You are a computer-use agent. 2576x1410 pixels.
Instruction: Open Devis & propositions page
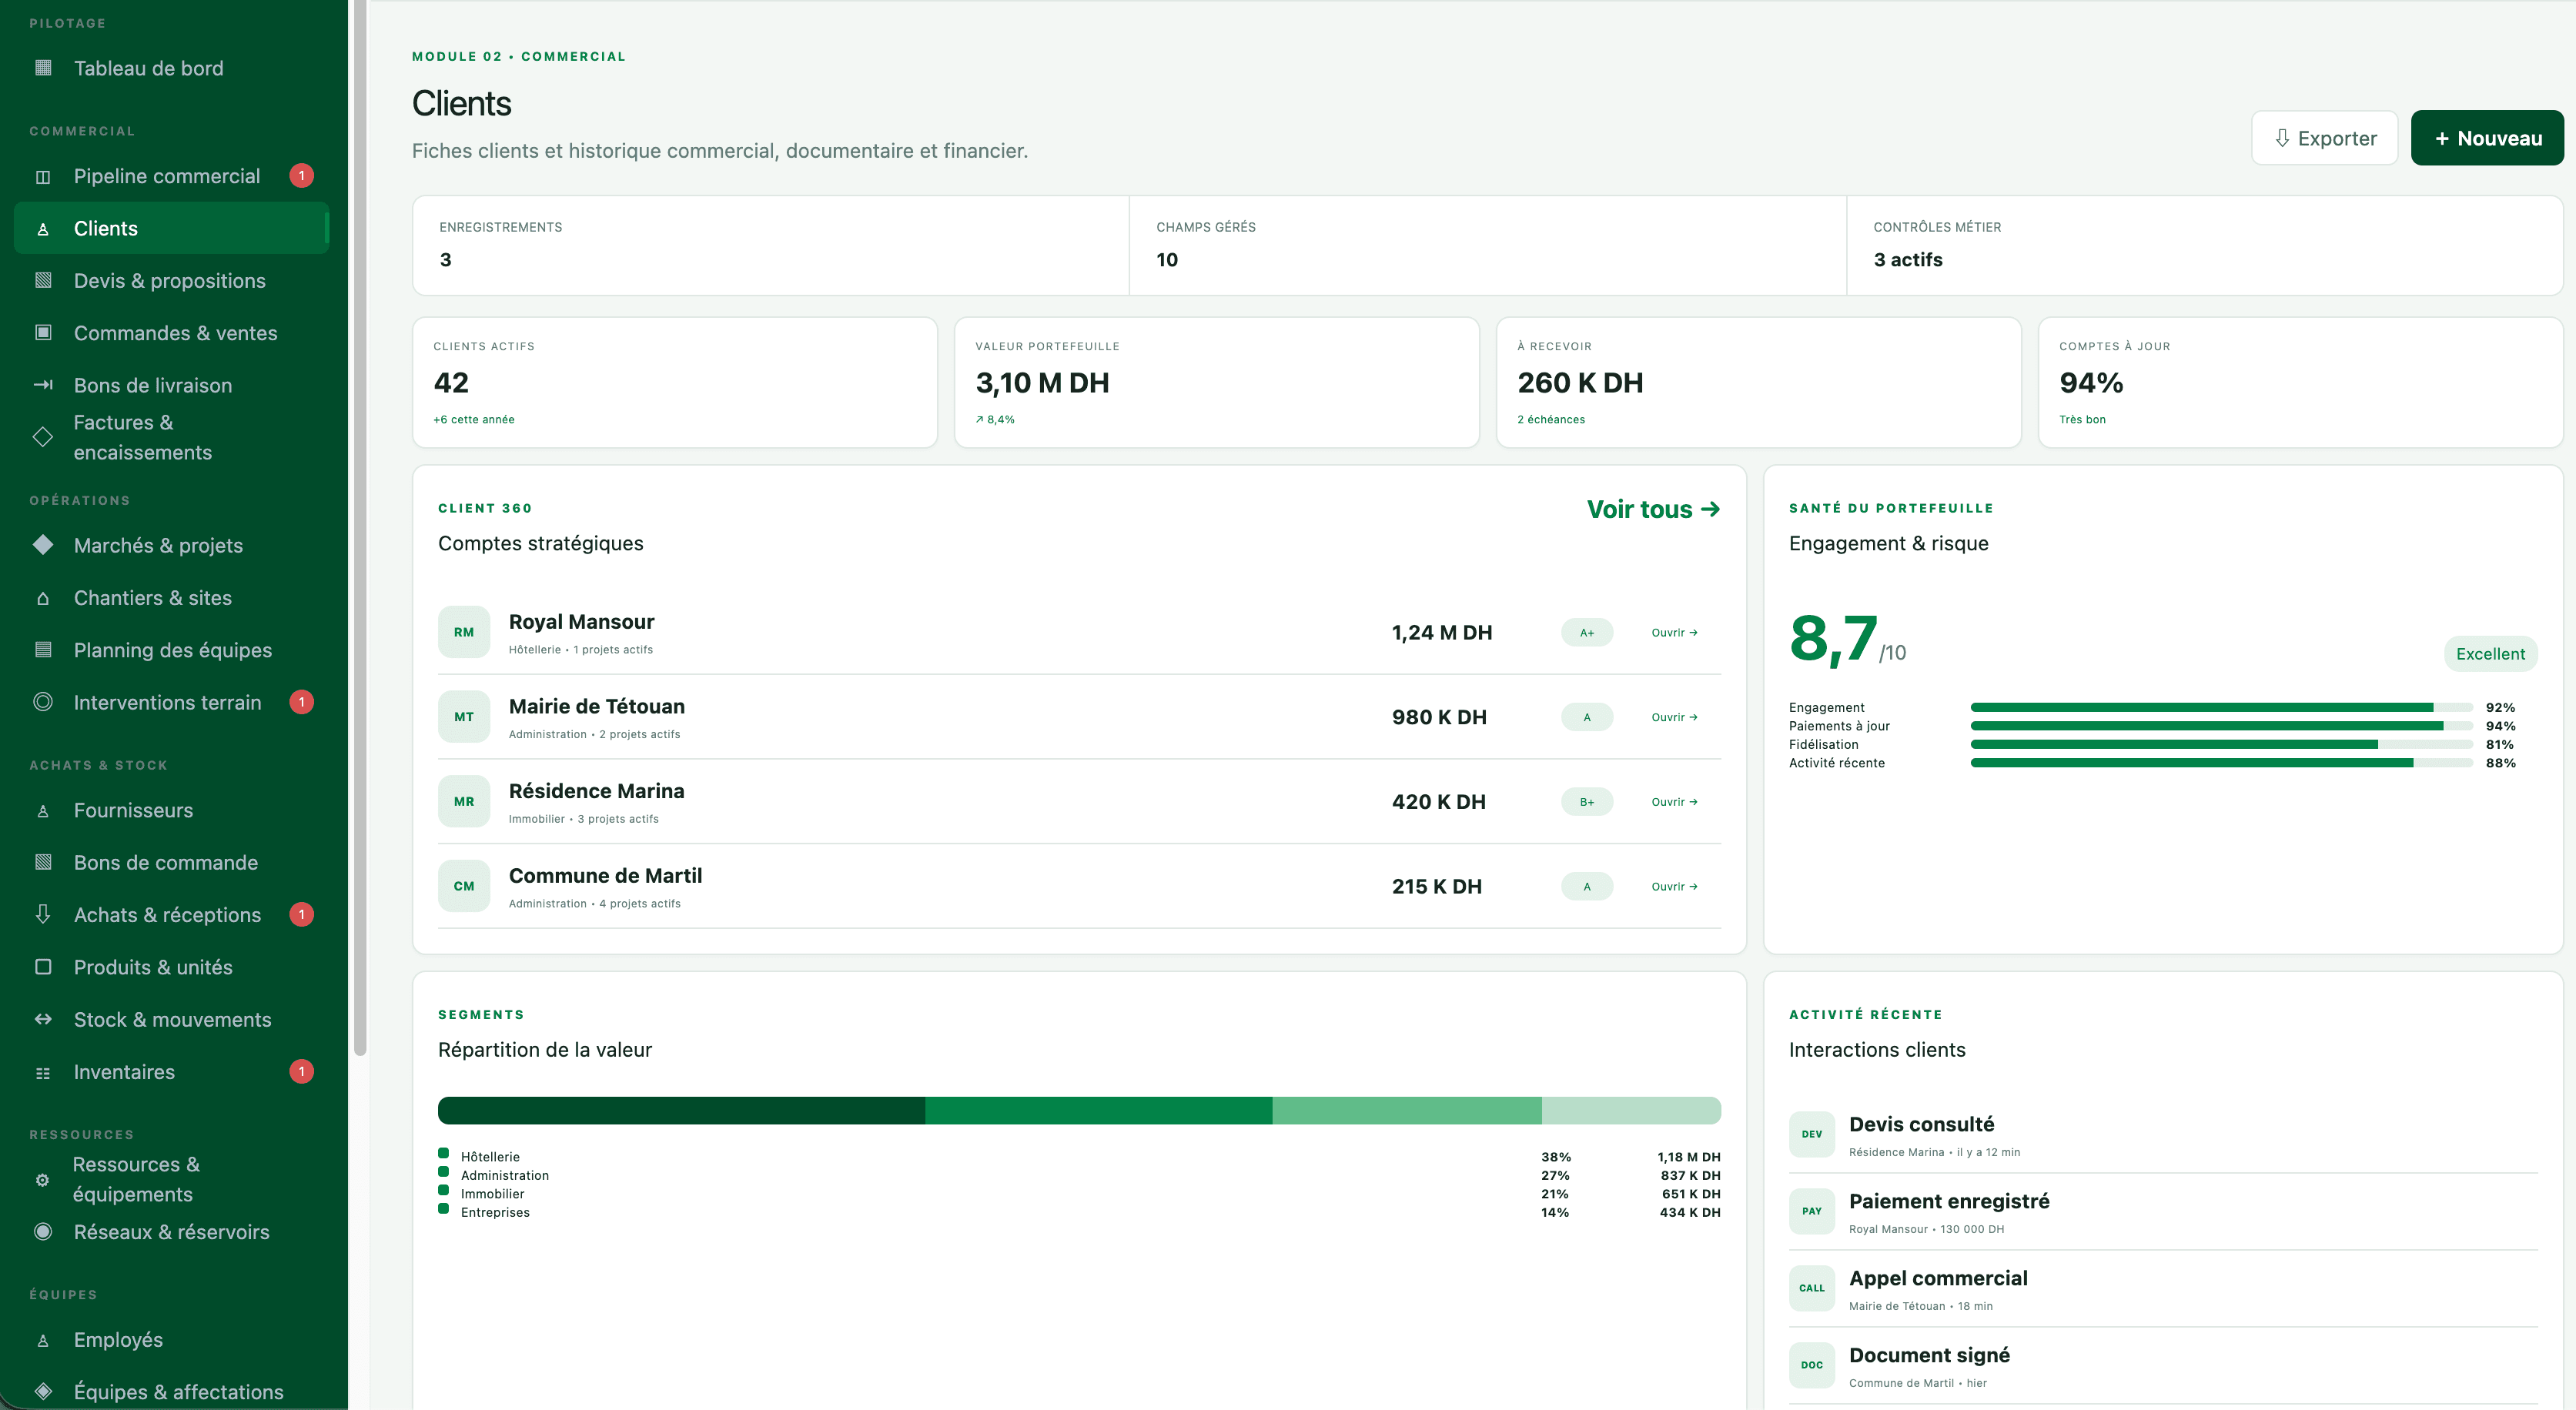171,281
